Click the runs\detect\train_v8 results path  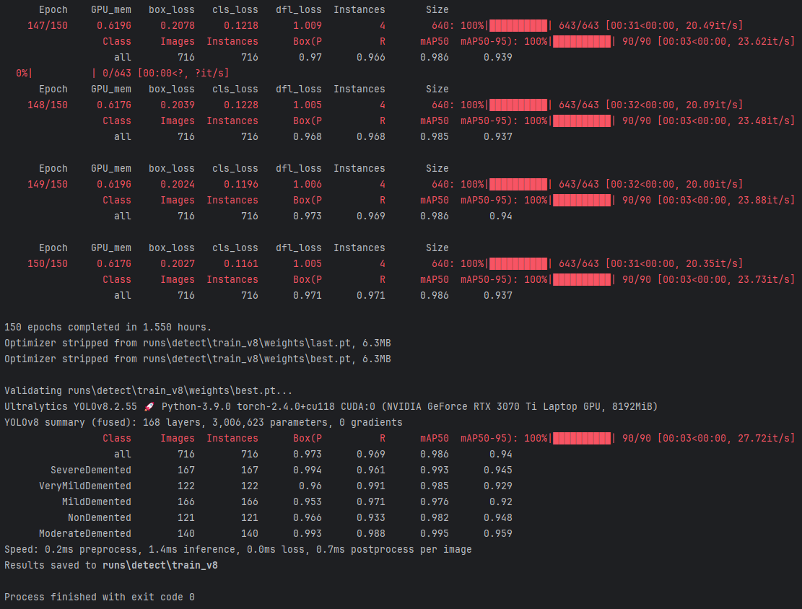click(160, 565)
